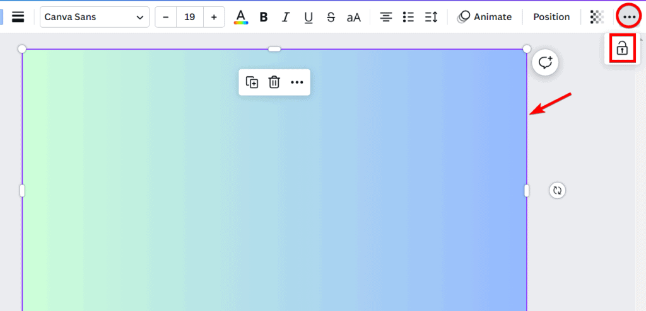The width and height of the screenshot is (646, 311).
Task: Open line spacing settings
Action: tap(431, 17)
